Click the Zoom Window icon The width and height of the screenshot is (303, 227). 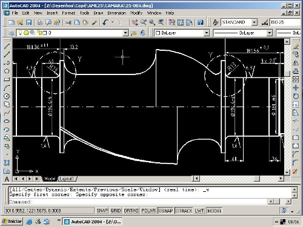pyautogui.click(x=152, y=22)
